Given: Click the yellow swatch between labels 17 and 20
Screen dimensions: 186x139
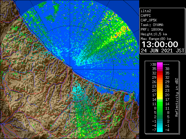Looking at the screenshot, I should (160, 95).
